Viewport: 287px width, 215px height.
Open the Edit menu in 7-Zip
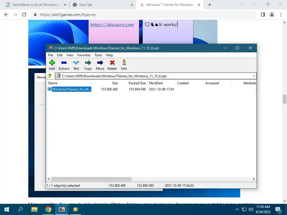pos(60,55)
